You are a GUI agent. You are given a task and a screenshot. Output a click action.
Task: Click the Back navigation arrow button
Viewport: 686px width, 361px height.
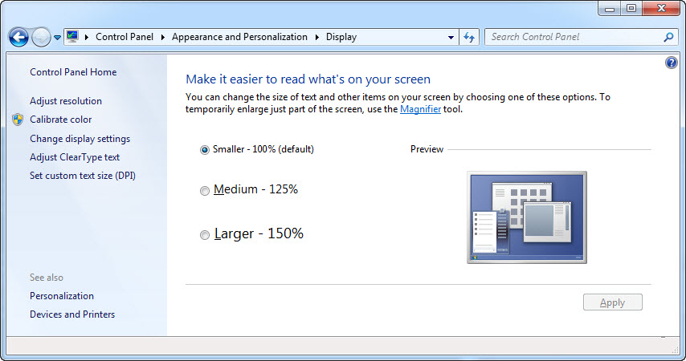[x=18, y=37]
